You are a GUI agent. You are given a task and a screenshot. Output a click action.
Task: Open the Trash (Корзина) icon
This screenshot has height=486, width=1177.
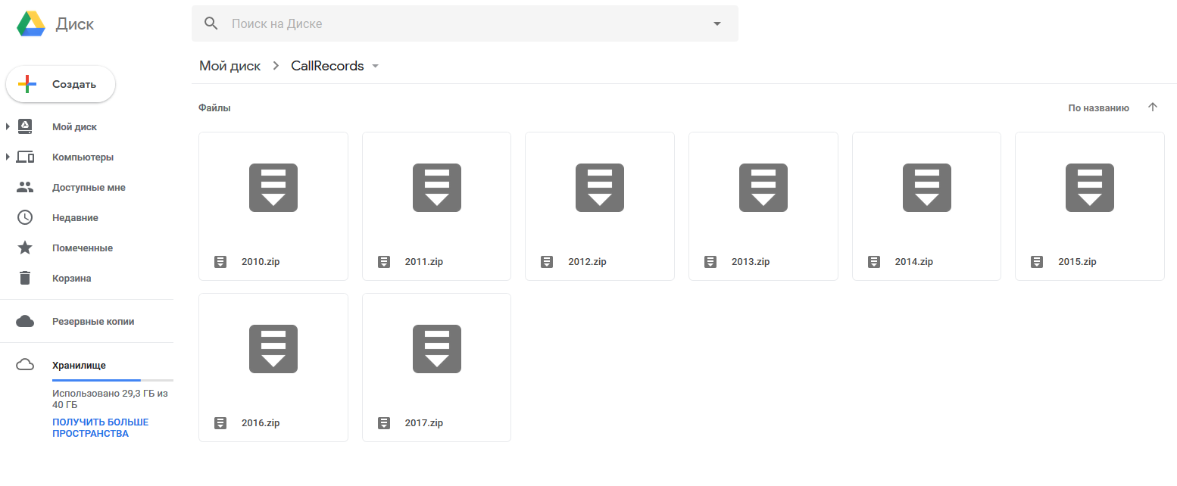point(25,278)
